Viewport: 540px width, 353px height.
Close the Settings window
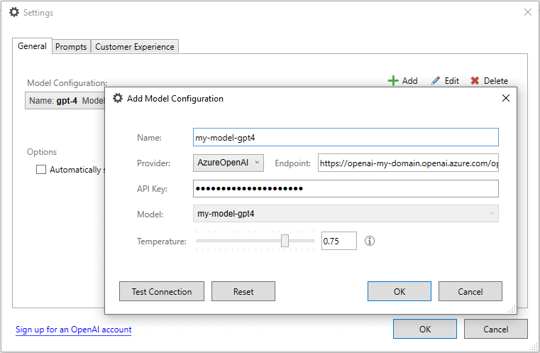point(527,12)
